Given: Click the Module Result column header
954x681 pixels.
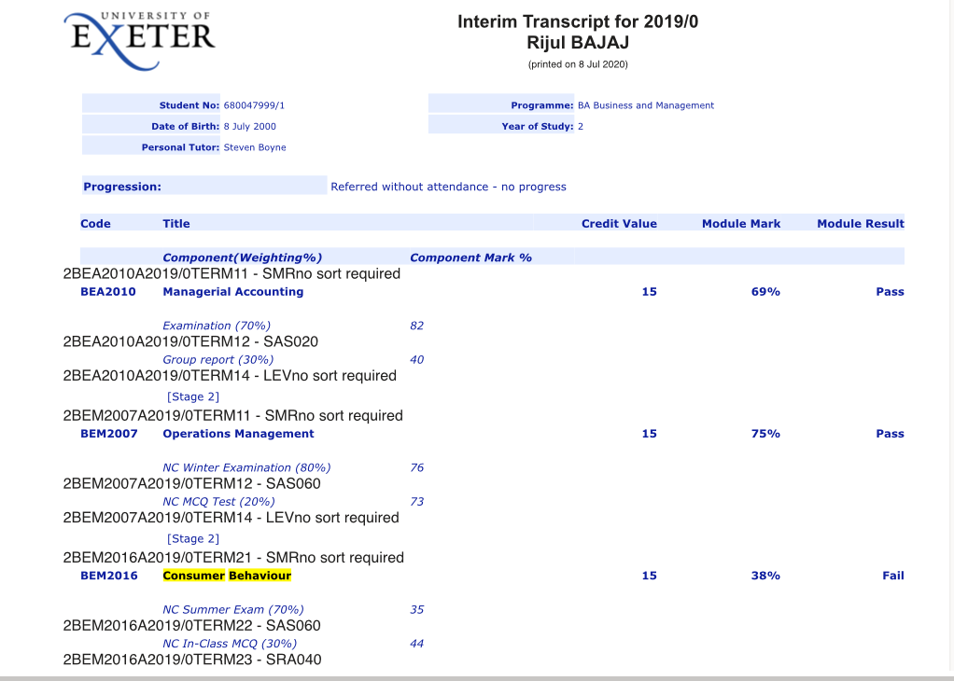Looking at the screenshot, I should (861, 223).
